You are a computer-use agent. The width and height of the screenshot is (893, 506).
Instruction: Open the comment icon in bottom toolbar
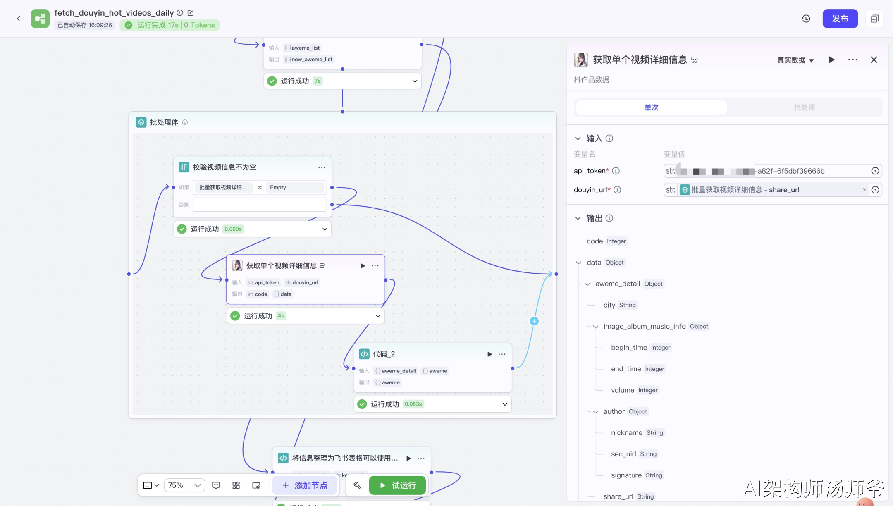(216, 485)
